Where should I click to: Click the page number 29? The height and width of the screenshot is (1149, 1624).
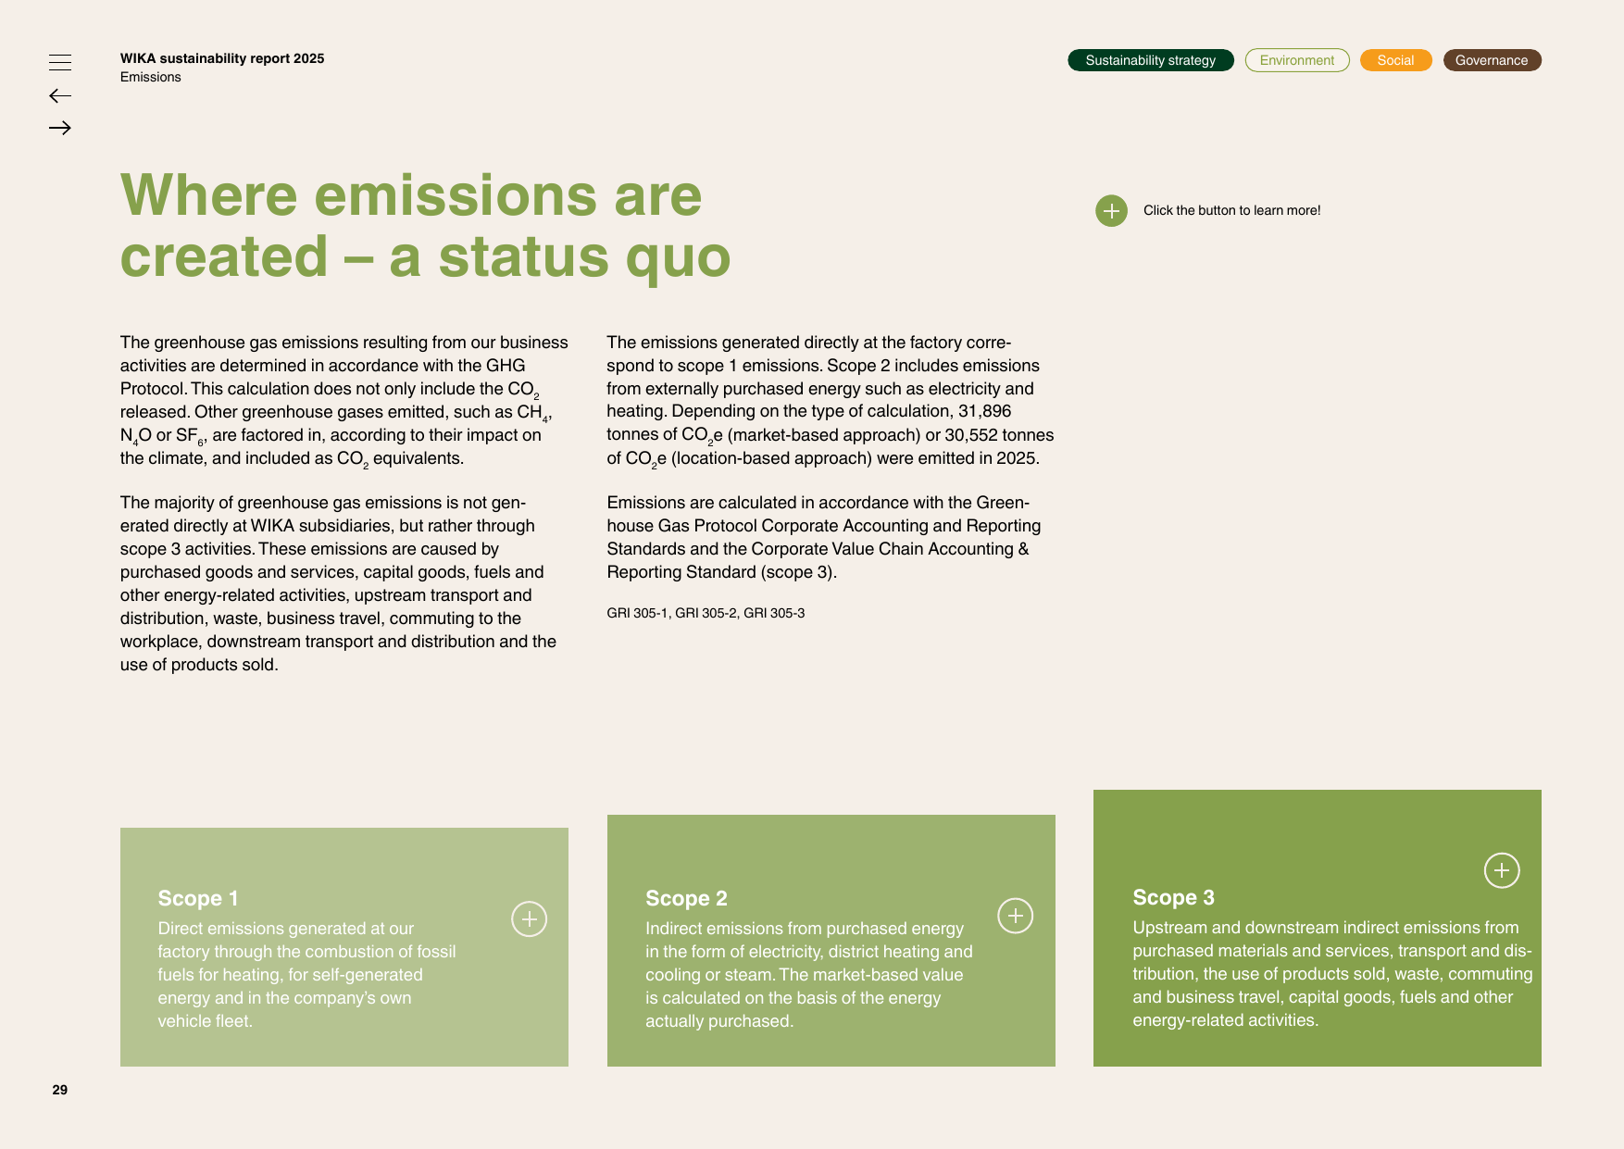coord(60,1090)
